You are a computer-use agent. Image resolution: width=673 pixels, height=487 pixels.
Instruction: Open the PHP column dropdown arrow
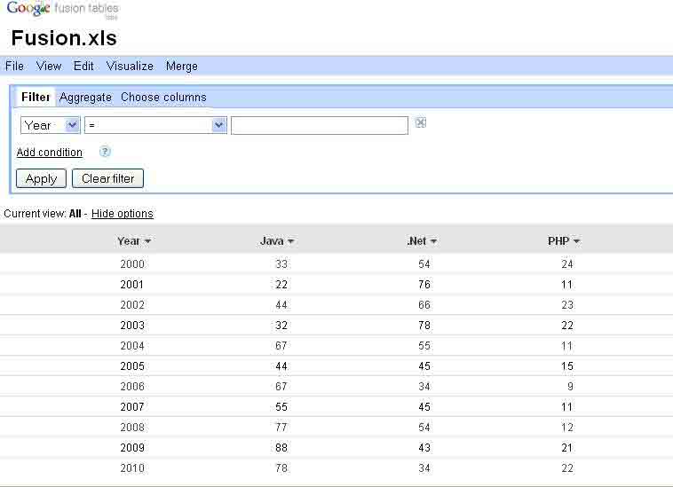(576, 241)
